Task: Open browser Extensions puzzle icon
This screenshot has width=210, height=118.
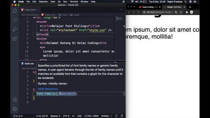Action: pyautogui.click(x=187, y=12)
